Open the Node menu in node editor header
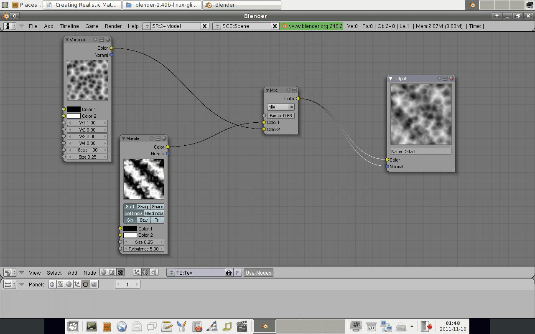 [x=89, y=273]
